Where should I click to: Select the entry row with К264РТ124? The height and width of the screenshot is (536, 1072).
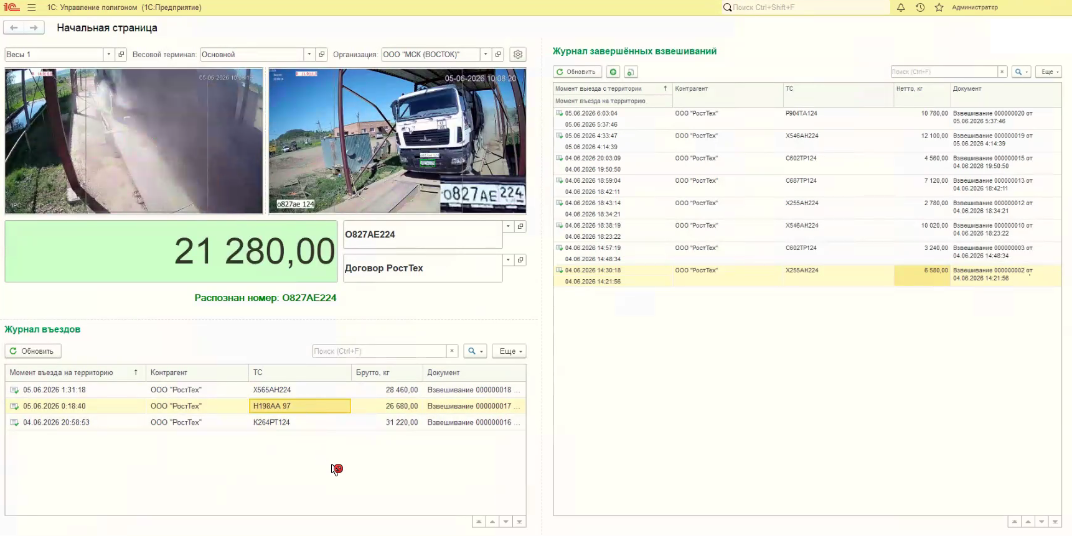click(265, 422)
